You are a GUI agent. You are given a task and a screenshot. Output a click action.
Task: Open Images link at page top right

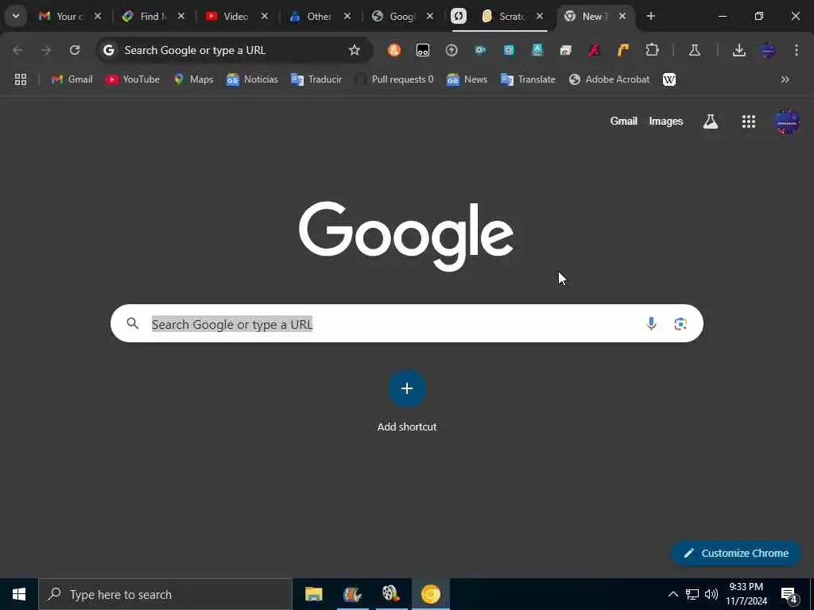(666, 122)
